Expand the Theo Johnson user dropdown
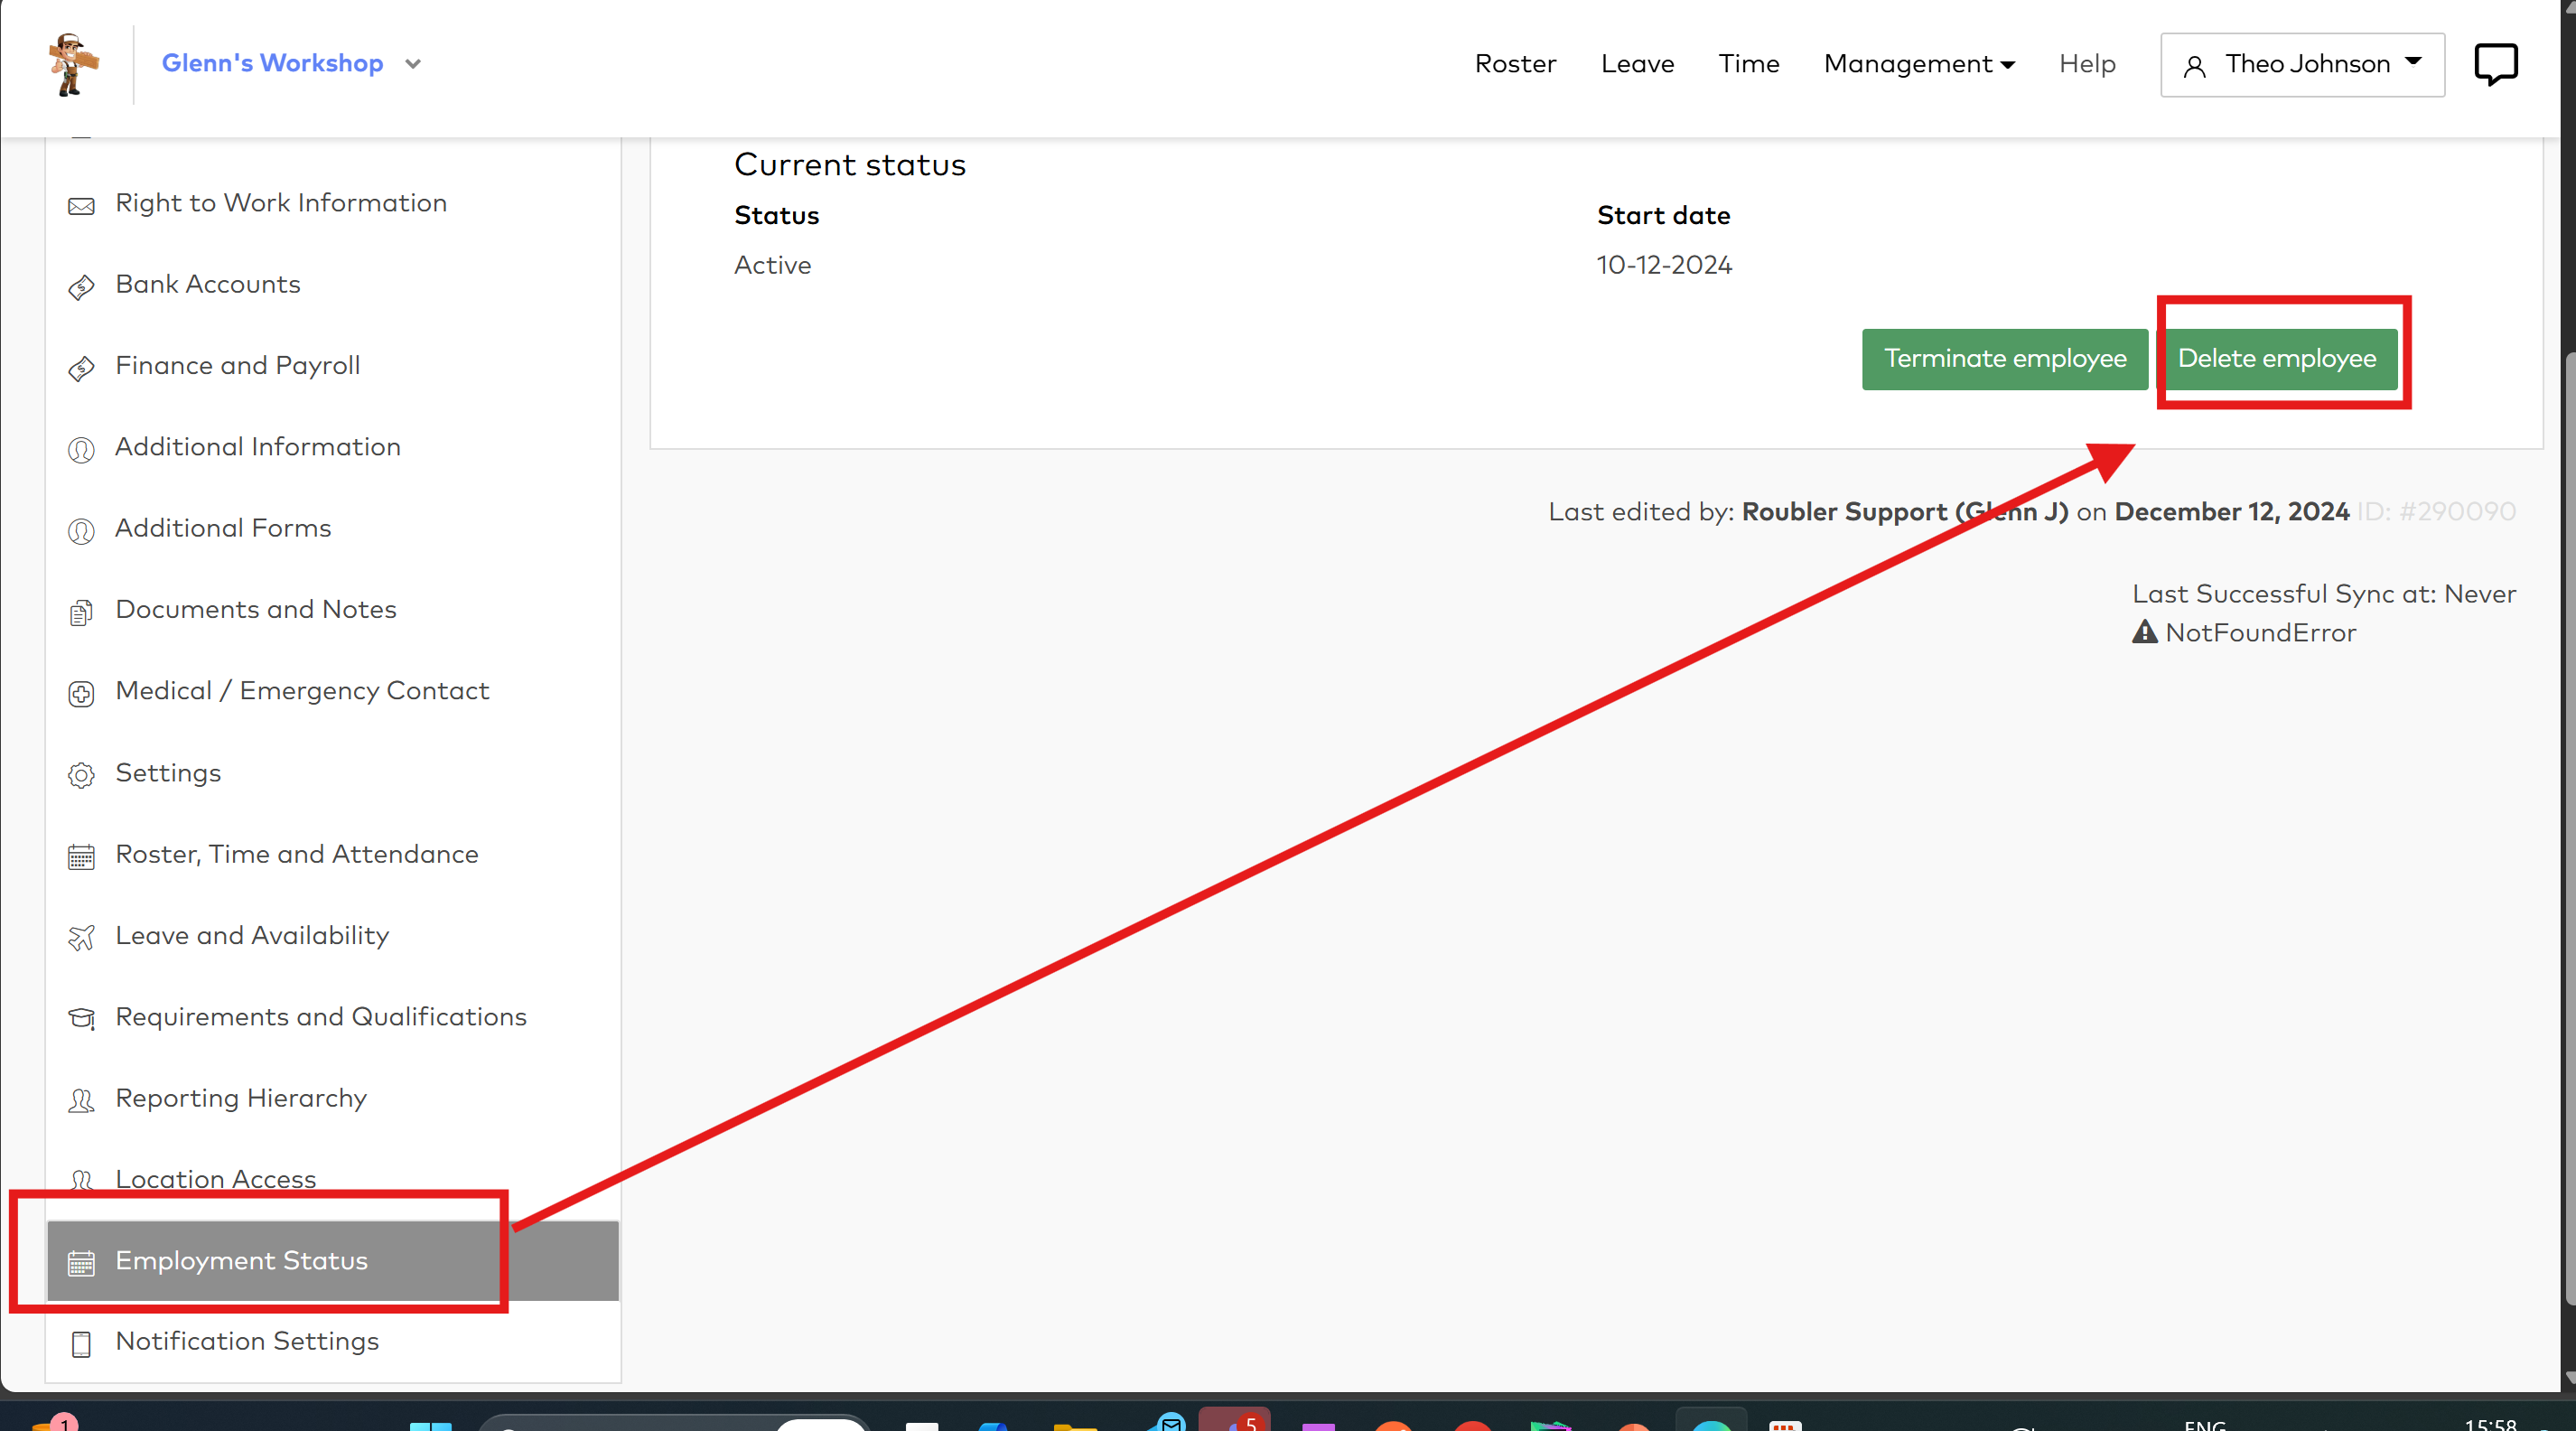 tap(2301, 64)
